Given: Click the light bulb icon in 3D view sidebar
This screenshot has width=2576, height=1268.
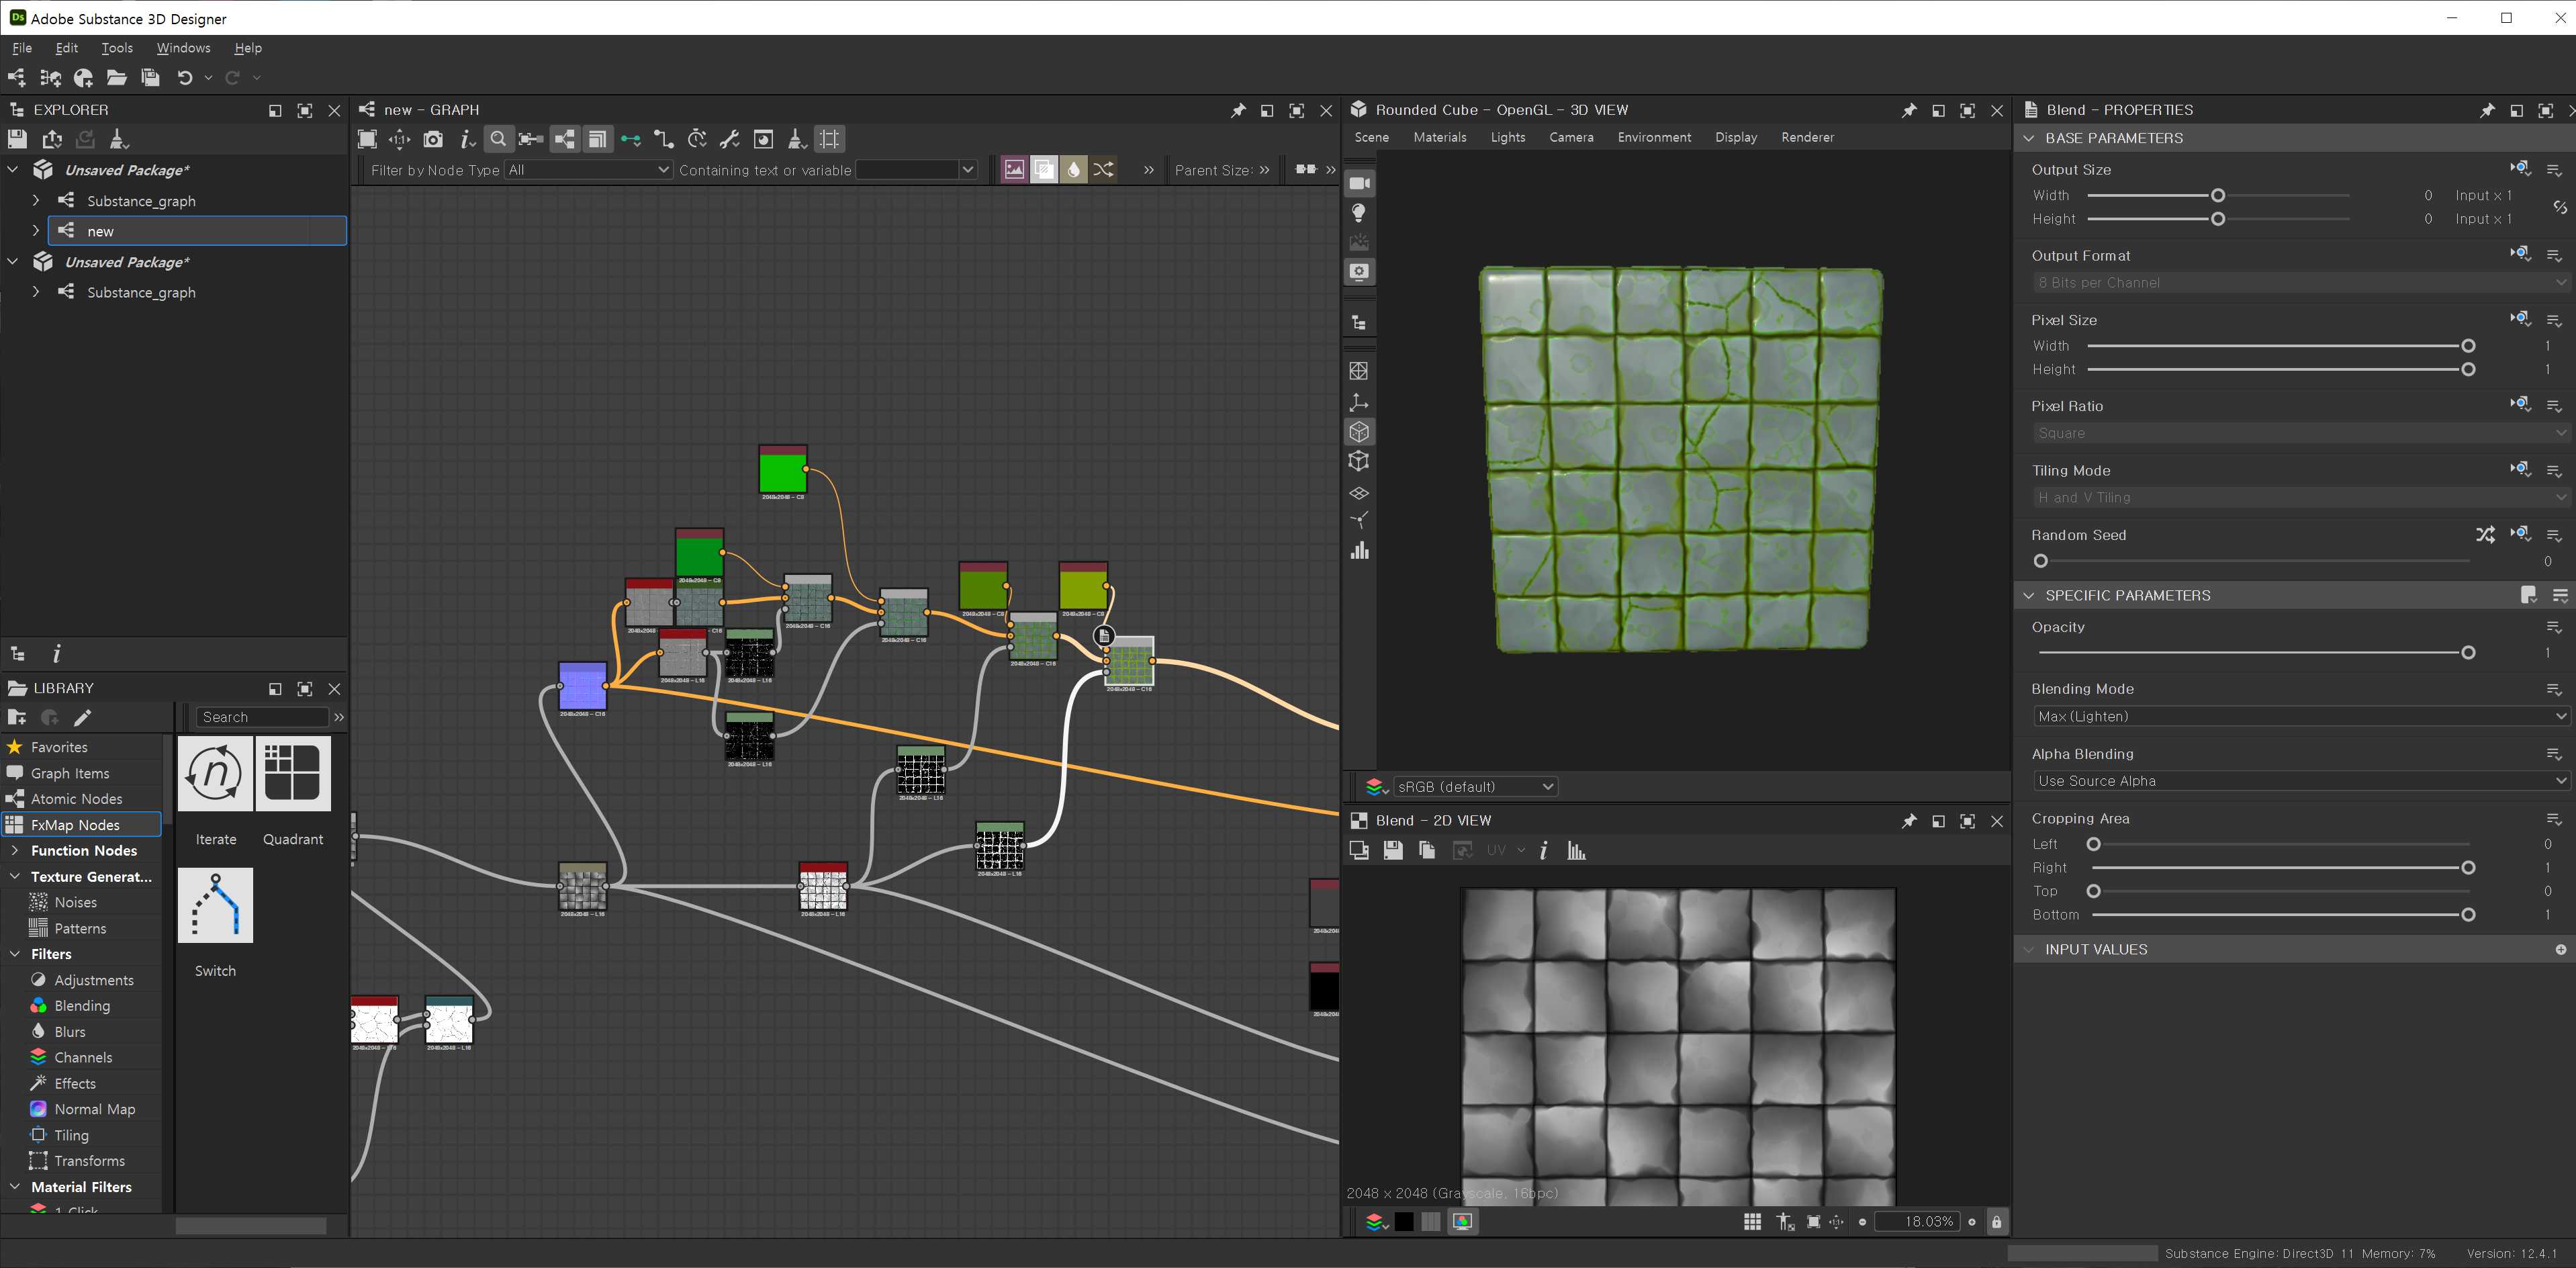Looking at the screenshot, I should click(1359, 212).
